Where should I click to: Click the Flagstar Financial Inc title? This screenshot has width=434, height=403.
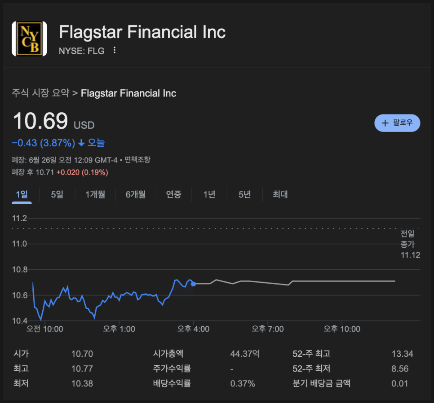point(142,32)
